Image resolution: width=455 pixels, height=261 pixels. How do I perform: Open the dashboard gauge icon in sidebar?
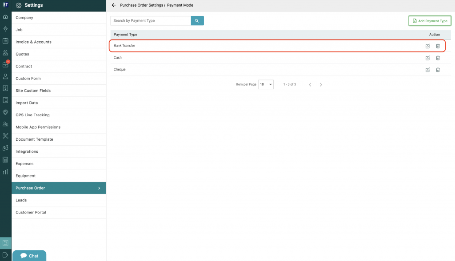point(5,17)
